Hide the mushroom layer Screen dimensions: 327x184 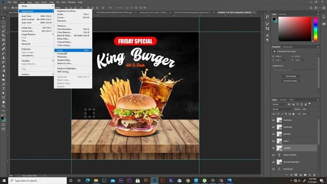tap(273, 120)
